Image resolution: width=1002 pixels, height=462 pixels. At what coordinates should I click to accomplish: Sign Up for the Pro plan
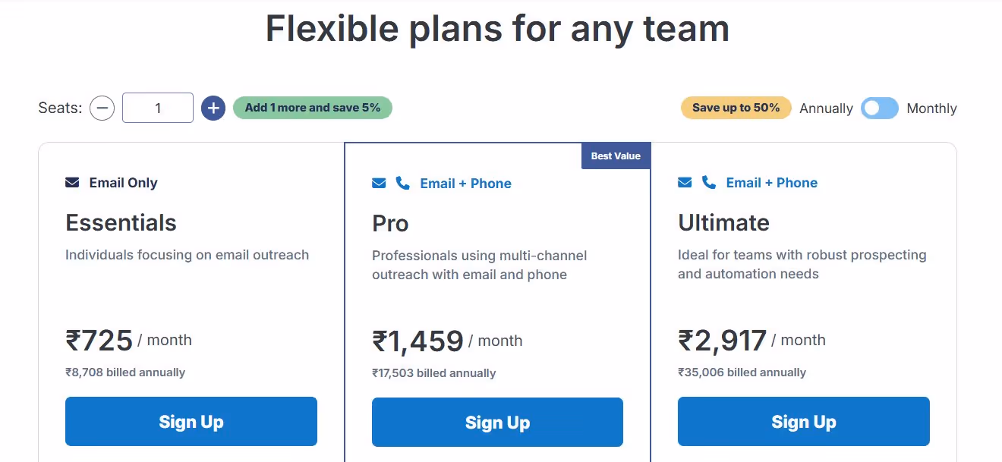click(497, 422)
